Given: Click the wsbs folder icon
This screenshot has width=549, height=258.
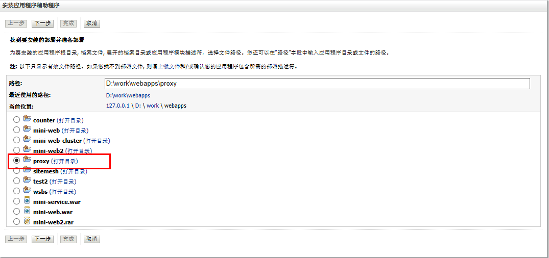Looking at the screenshot, I should pyautogui.click(x=27, y=191).
